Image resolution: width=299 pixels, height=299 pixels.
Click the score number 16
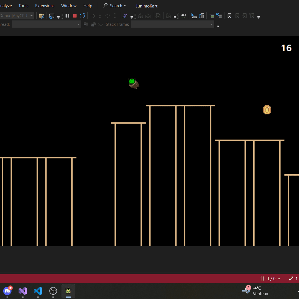tap(287, 48)
